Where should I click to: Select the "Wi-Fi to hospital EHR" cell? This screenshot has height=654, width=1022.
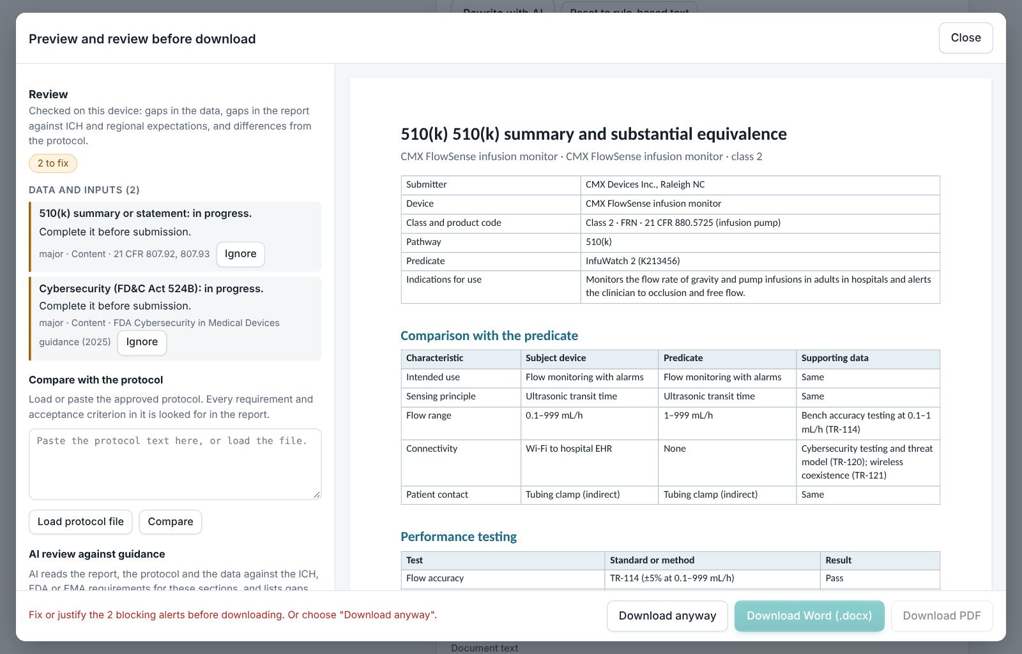click(x=590, y=462)
